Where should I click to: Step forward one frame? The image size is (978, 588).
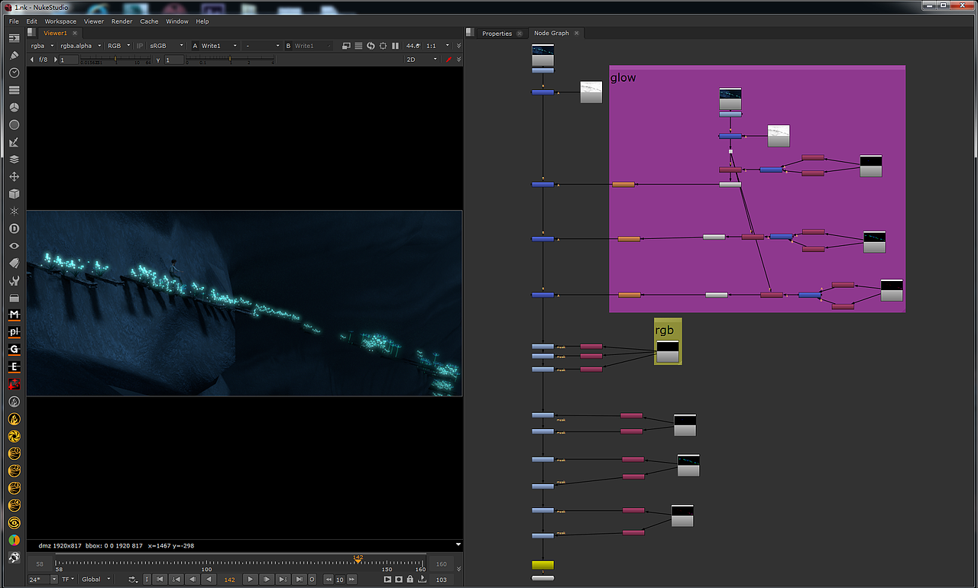(x=267, y=580)
